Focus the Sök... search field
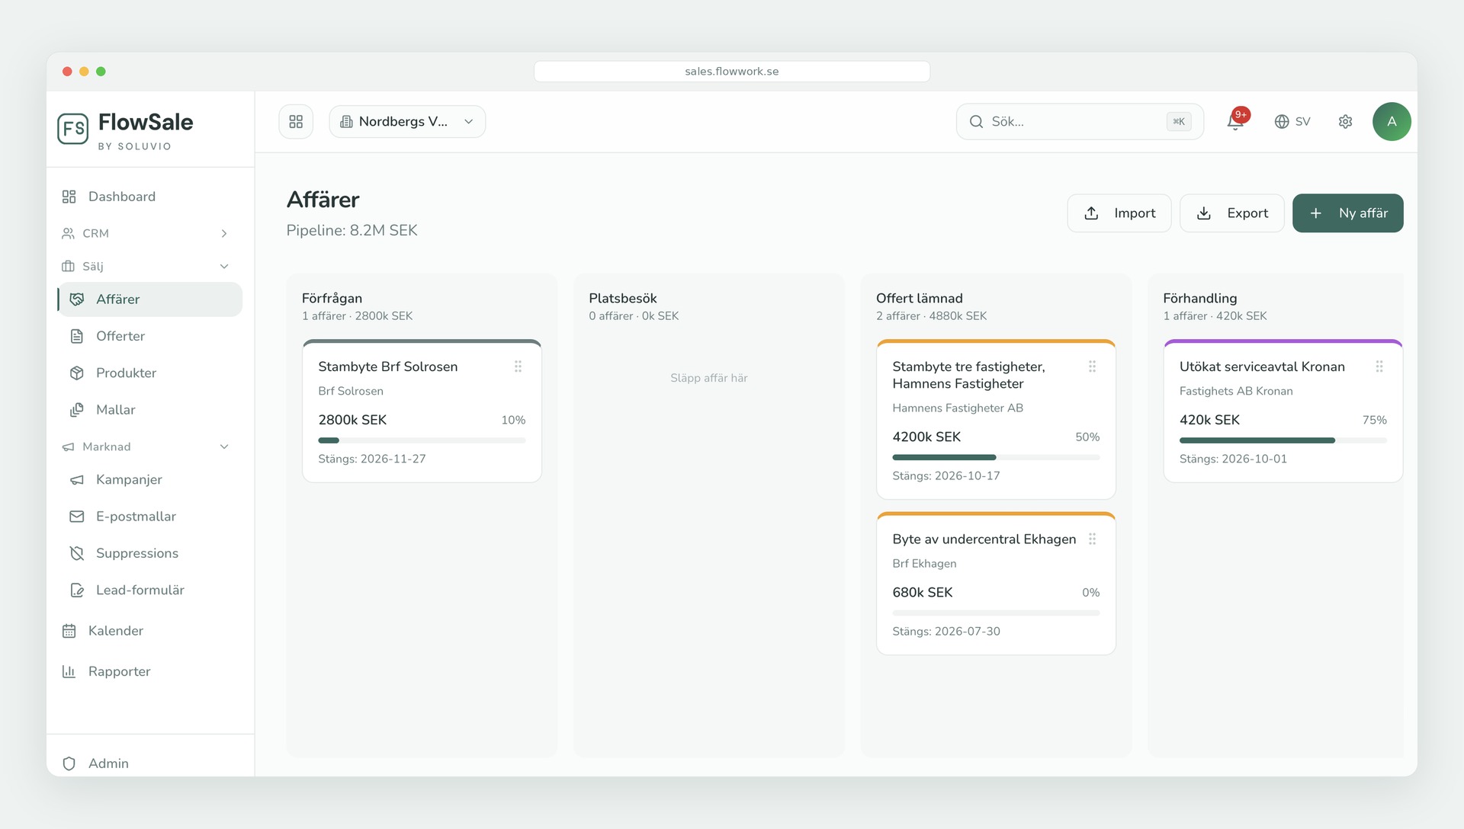The image size is (1464, 829). (1080, 122)
